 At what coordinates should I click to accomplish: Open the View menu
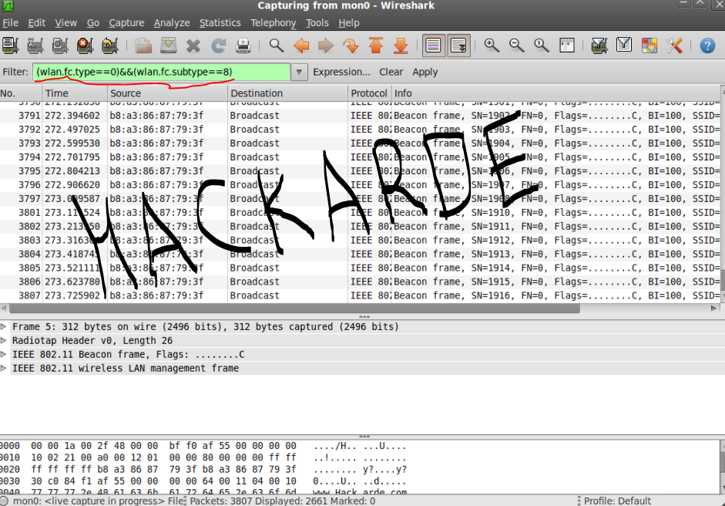65,22
